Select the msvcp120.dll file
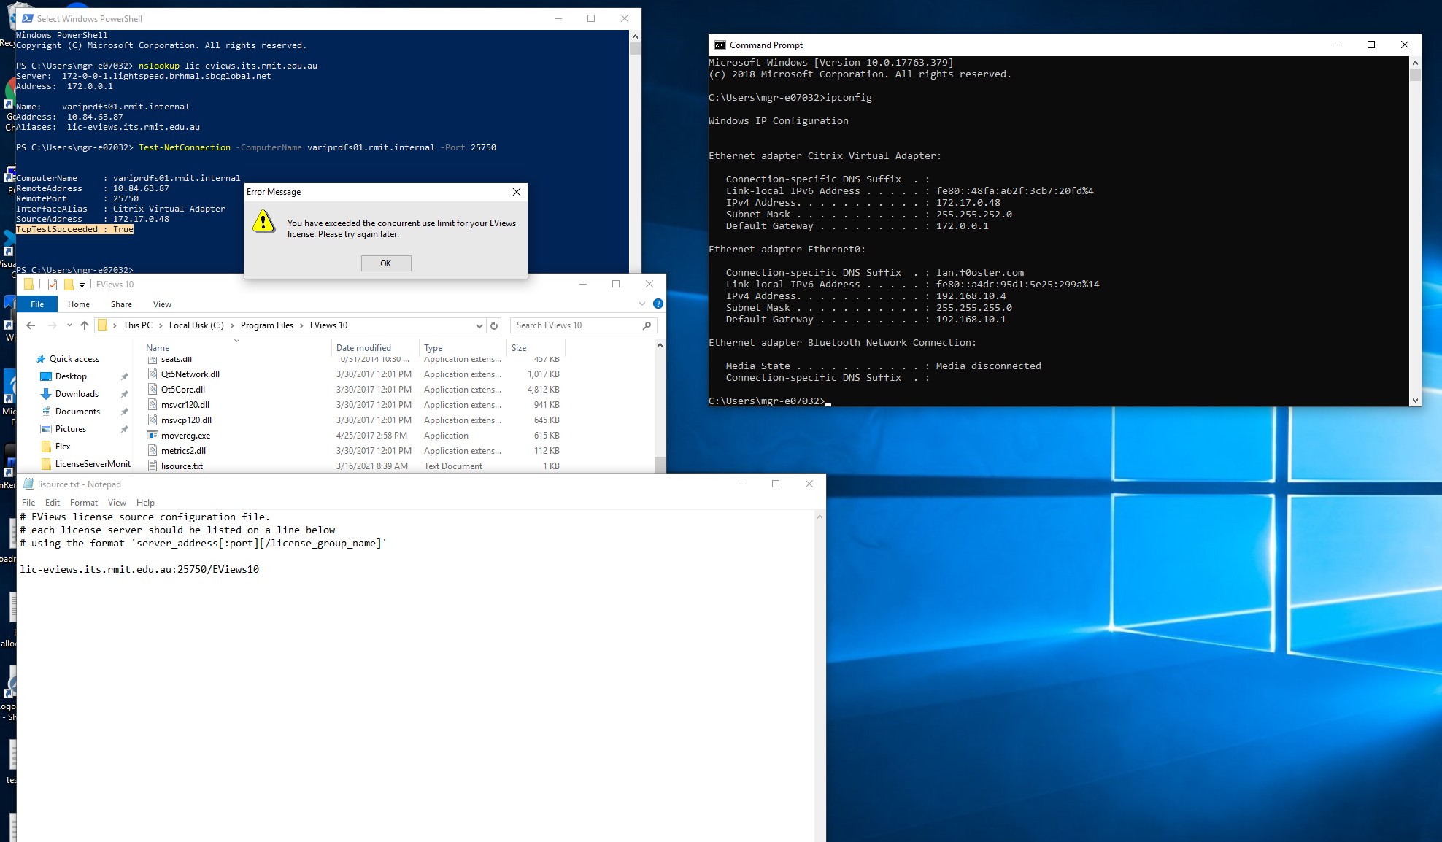The image size is (1442, 842). click(186, 420)
